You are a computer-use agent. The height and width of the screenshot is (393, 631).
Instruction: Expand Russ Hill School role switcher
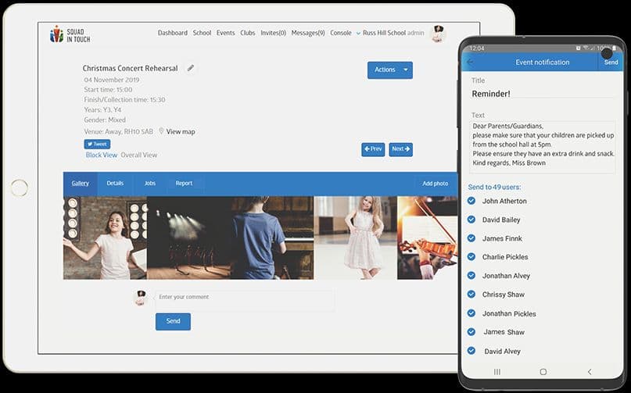358,34
